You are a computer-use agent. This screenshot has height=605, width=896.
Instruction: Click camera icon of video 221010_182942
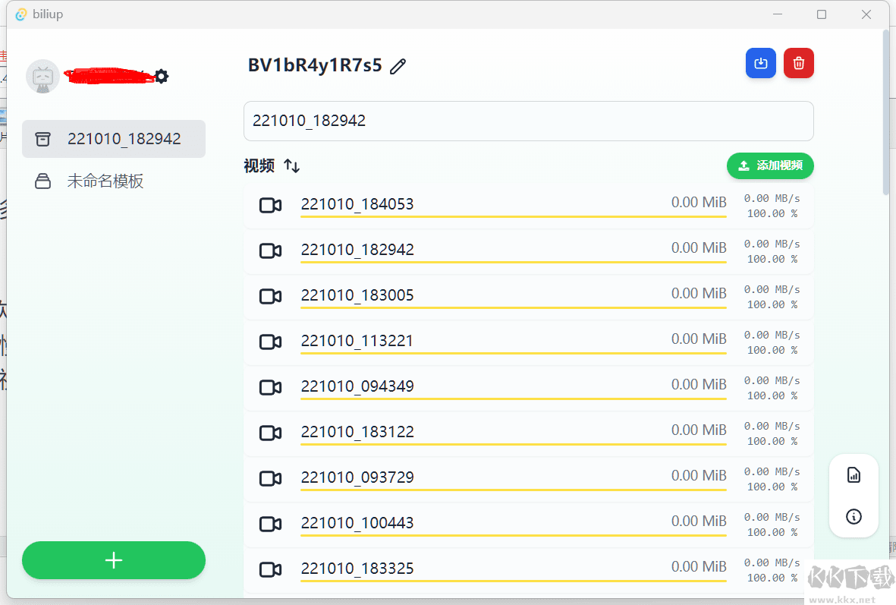pyautogui.click(x=270, y=251)
